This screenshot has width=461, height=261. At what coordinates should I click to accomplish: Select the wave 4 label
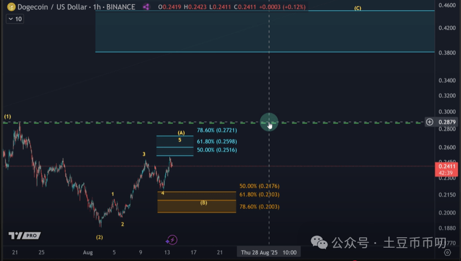[163, 193]
